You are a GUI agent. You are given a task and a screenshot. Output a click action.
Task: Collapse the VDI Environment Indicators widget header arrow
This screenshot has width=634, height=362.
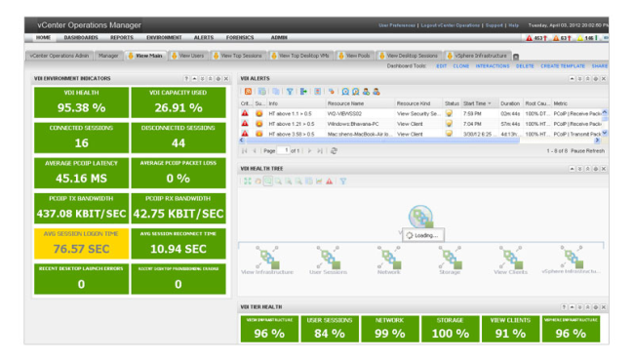tap(194, 78)
